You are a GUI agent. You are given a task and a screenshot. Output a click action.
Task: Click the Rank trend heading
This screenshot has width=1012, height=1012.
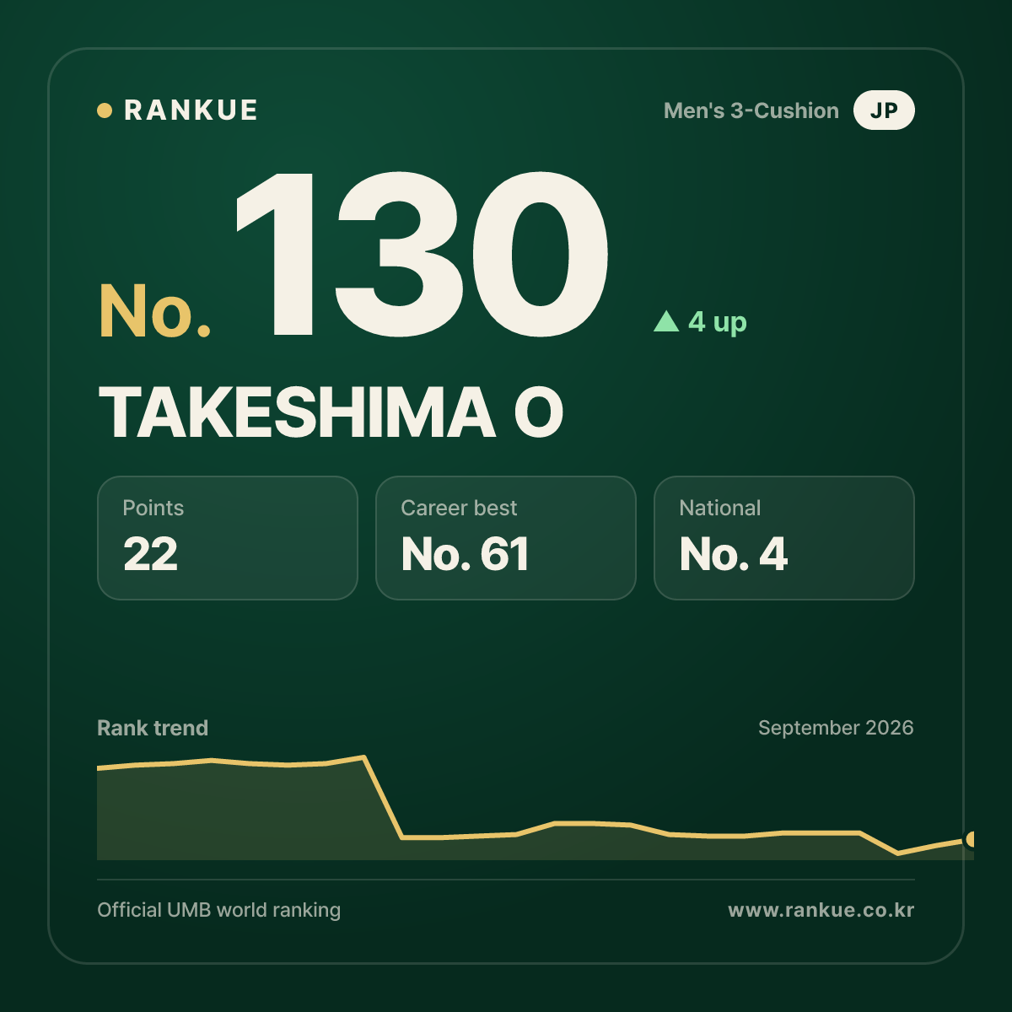[x=153, y=728]
